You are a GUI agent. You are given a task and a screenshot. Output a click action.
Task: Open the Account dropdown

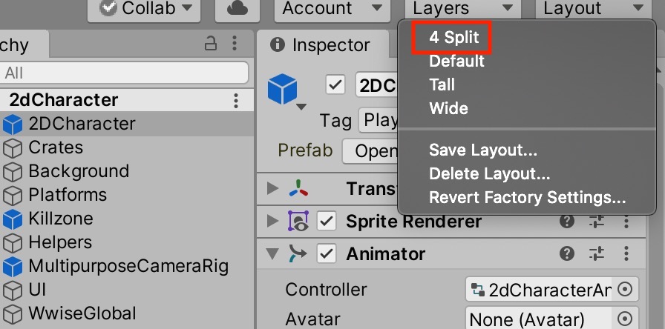pos(332,8)
